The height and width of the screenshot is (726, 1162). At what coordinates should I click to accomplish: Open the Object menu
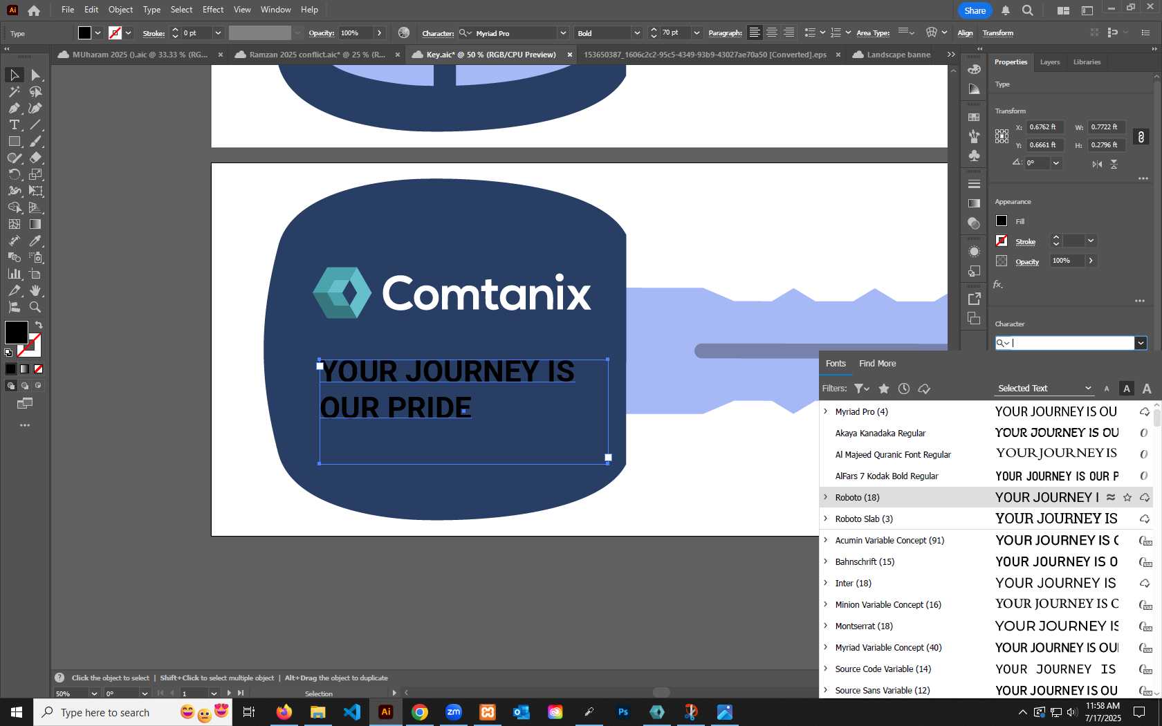(120, 10)
